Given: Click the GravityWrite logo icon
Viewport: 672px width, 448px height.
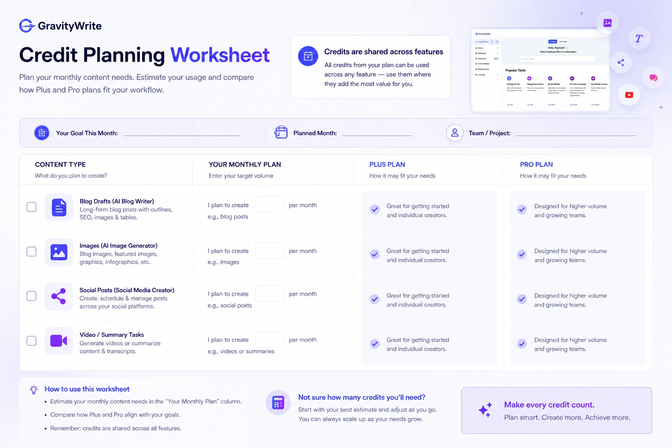Looking at the screenshot, I should 27,26.
